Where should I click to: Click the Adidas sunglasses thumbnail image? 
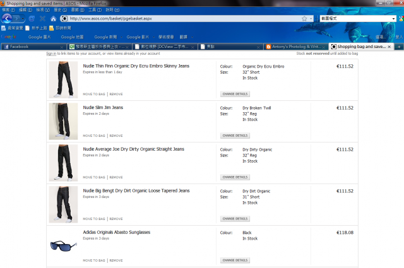tap(63, 246)
